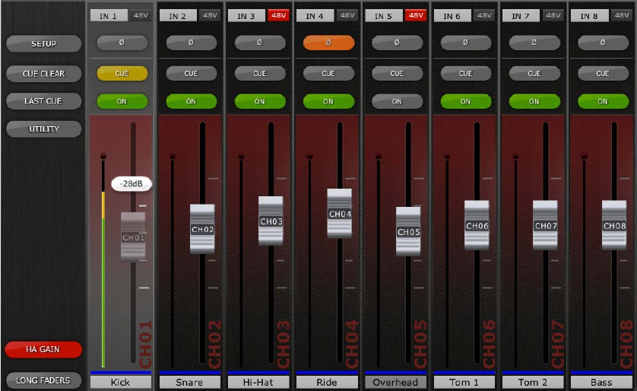Cue the Overhead channel
Image resolution: width=637 pixels, height=391 pixels.
397,74
